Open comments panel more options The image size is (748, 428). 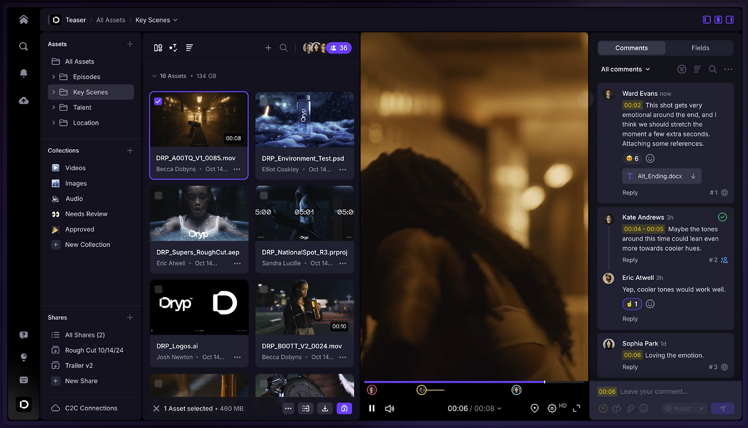coord(728,69)
